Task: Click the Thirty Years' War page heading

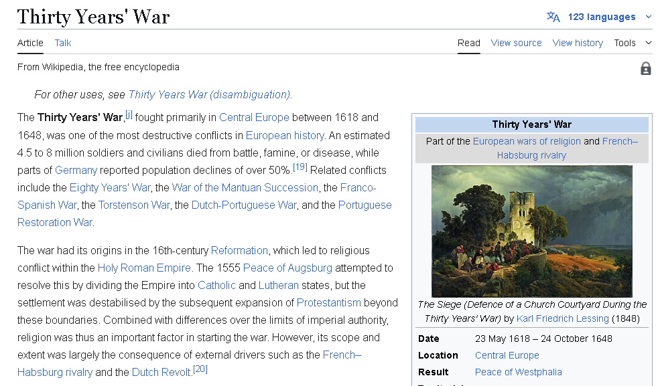Action: [93, 17]
